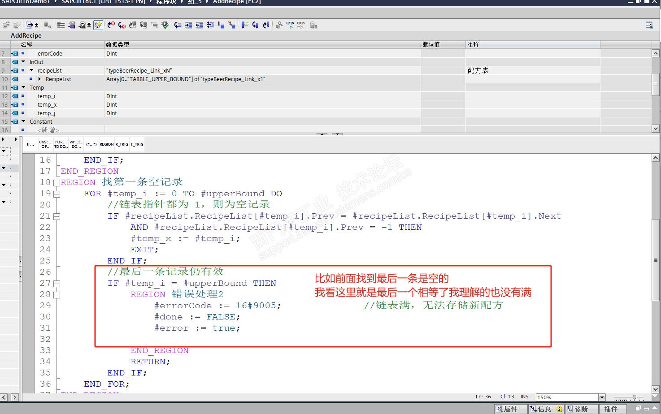Insert an F_TRIG snippet
Screen dimensions: 661x414
(137, 144)
